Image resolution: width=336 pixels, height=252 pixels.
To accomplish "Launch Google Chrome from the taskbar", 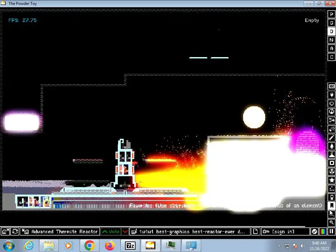I will click(89, 245).
